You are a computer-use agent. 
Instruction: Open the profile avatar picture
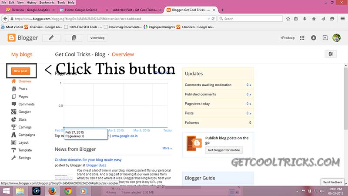[336, 38]
